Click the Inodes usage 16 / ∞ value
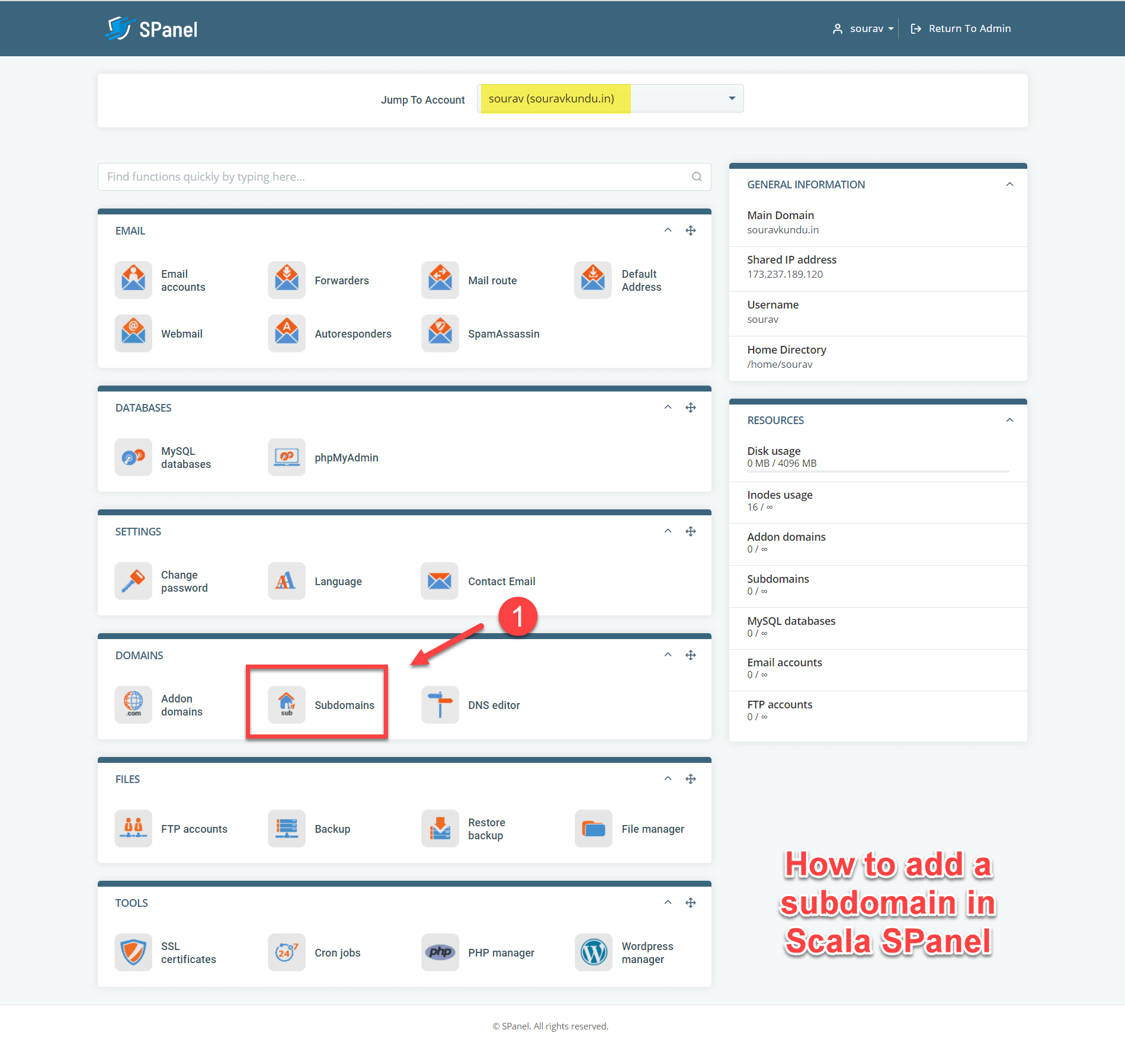 click(759, 507)
